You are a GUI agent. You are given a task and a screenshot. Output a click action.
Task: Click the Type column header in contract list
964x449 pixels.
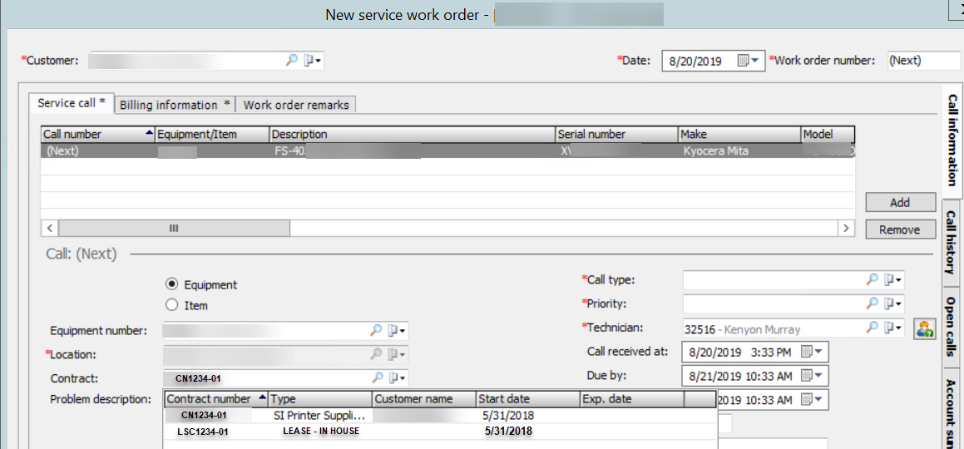[320, 398]
